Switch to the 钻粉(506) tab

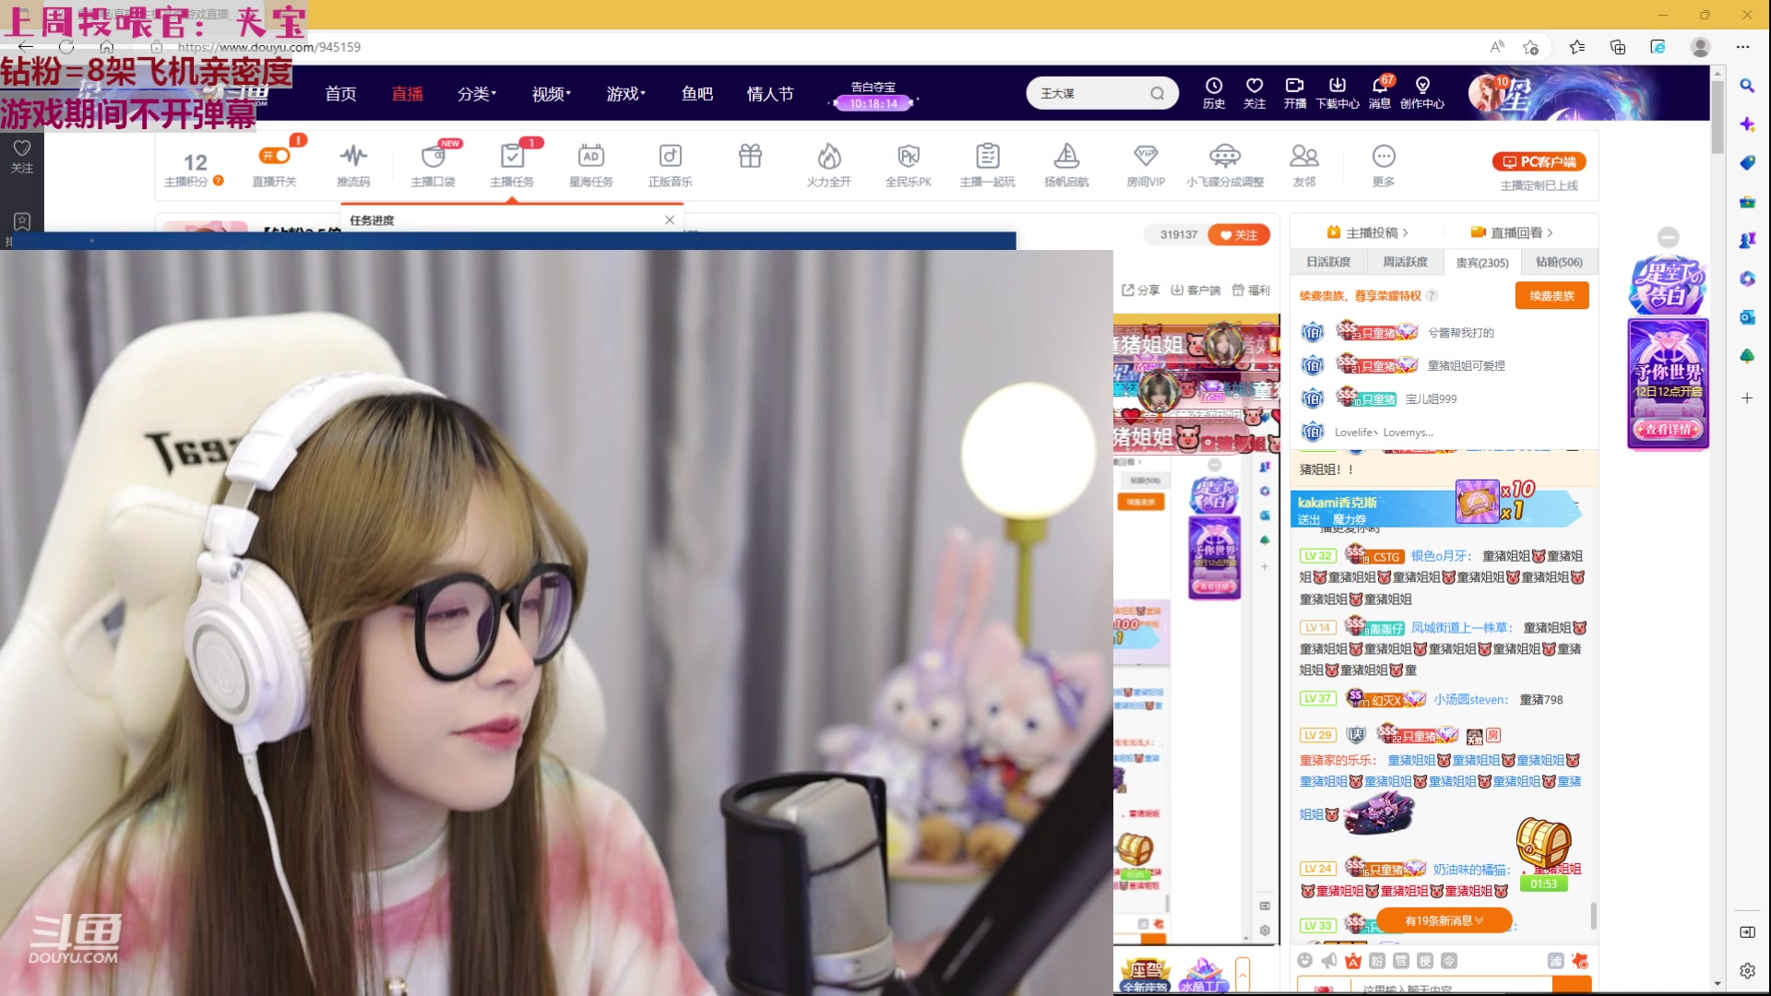pos(1559,263)
